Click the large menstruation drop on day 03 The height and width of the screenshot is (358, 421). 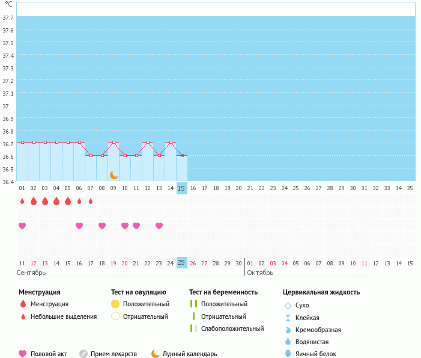tap(45, 201)
